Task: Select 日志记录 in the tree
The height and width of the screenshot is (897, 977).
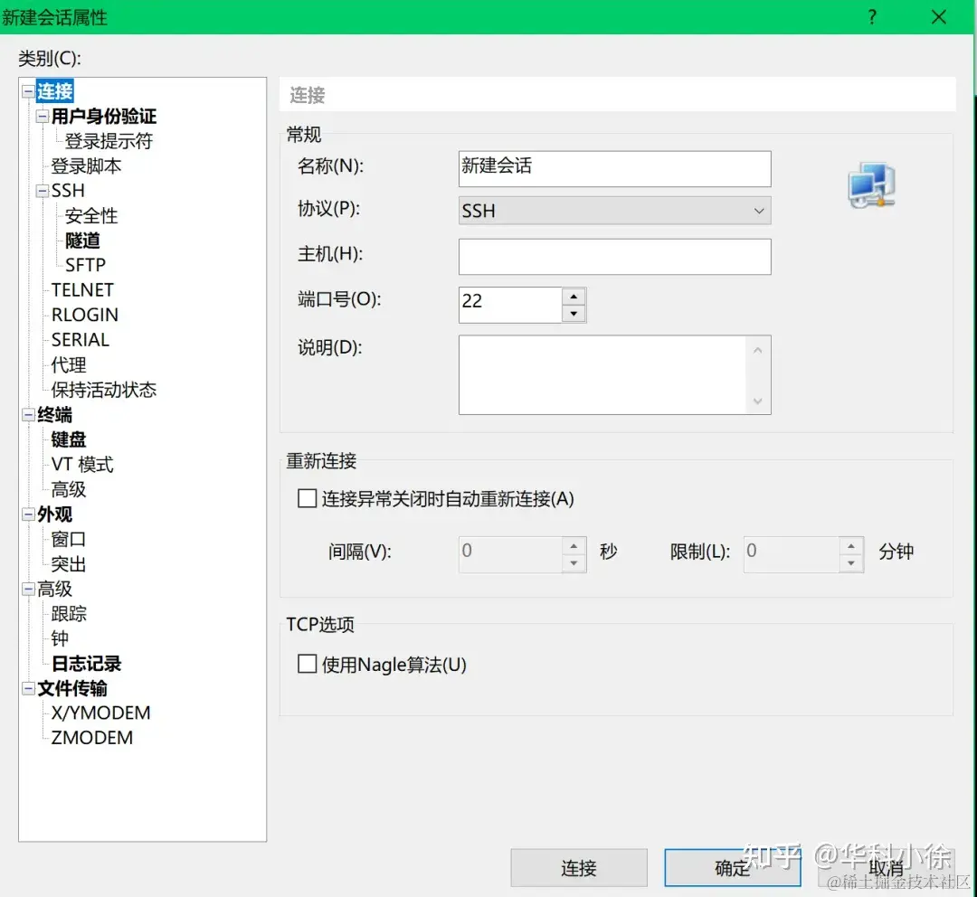Action: (x=86, y=664)
